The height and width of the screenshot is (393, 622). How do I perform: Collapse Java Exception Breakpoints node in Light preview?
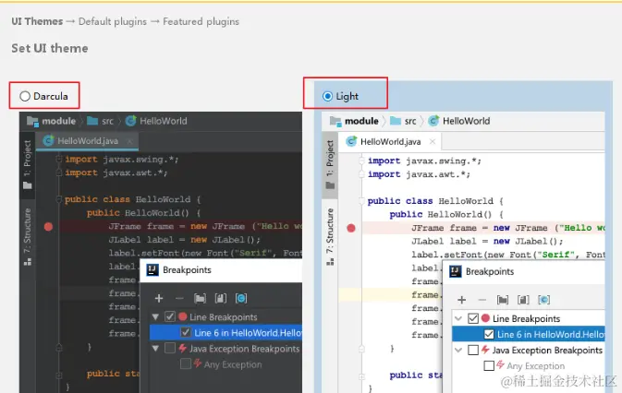coord(458,351)
